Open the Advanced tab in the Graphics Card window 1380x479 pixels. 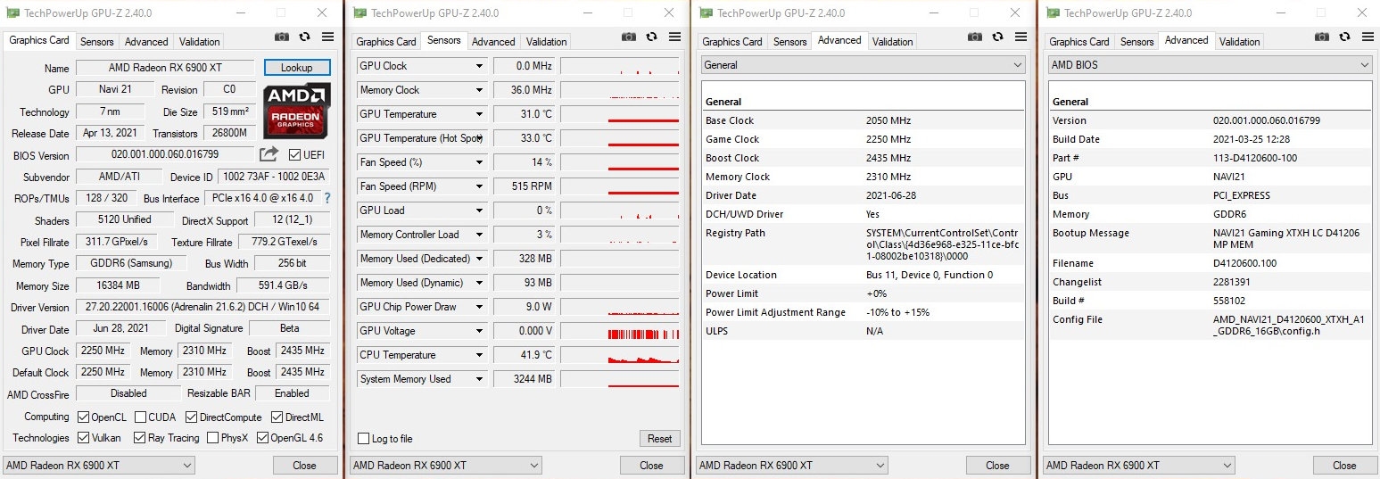(x=146, y=42)
